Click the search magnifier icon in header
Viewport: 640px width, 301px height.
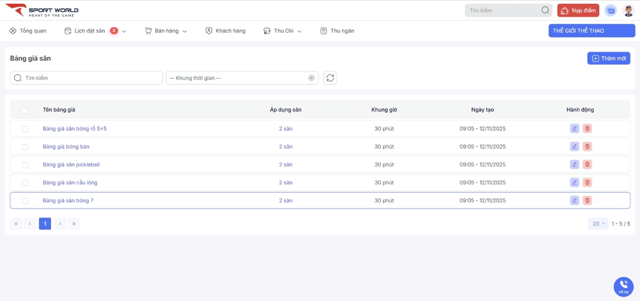coord(545,10)
